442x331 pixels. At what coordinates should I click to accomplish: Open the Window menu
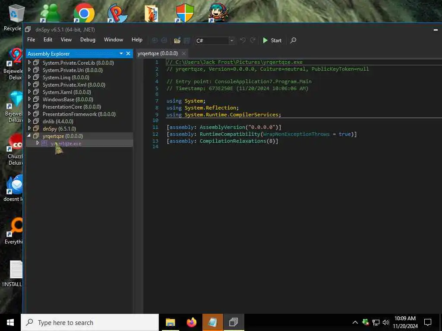[114, 40]
